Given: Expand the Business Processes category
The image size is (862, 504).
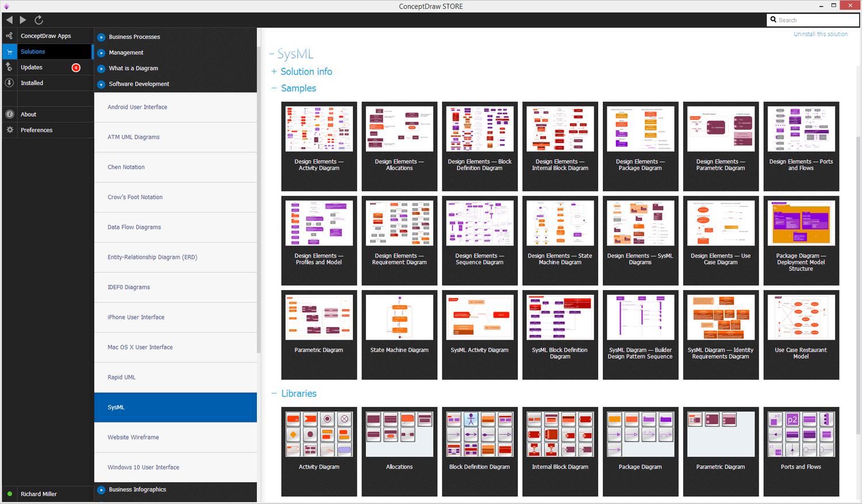Looking at the screenshot, I should click(x=101, y=37).
